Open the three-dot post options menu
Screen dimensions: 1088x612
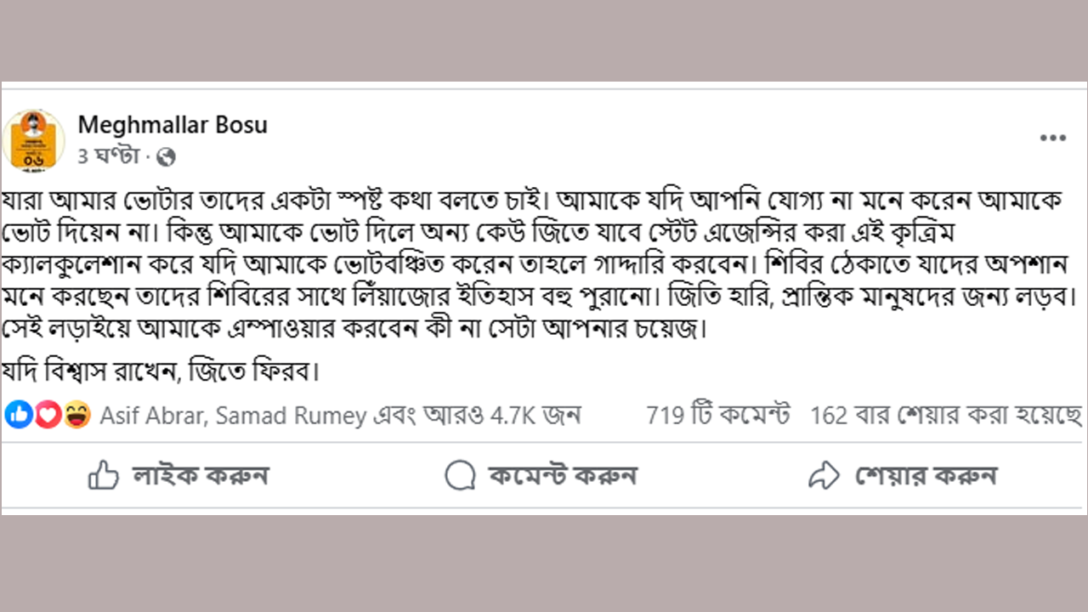click(x=1052, y=138)
